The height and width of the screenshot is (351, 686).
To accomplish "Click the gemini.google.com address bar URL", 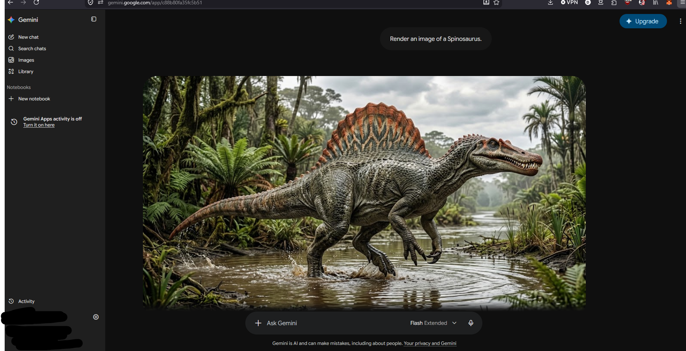I will [155, 3].
